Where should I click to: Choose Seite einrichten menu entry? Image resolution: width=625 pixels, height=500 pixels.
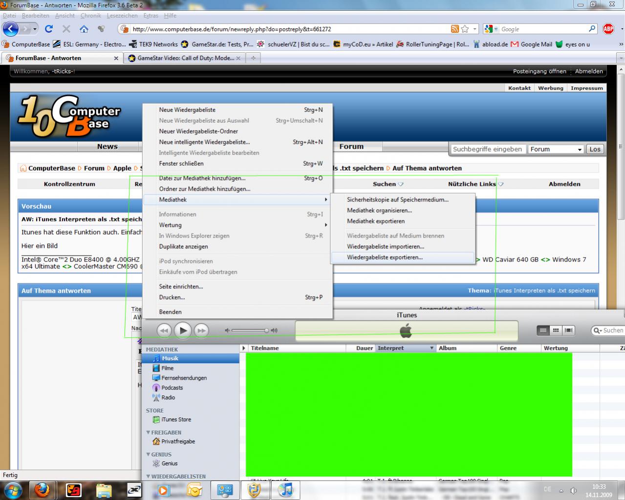(238, 287)
